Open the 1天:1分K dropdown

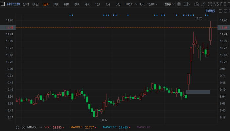click(x=149, y=4)
